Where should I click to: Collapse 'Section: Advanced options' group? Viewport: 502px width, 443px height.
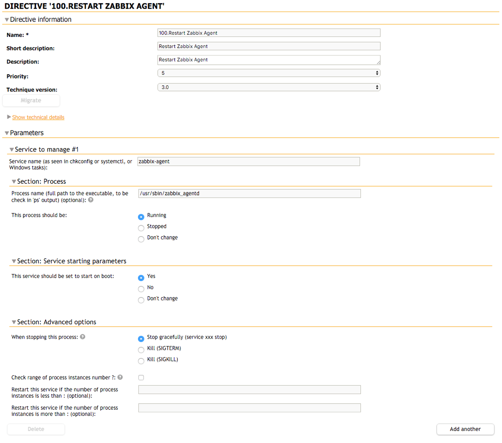pyautogui.click(x=14, y=322)
